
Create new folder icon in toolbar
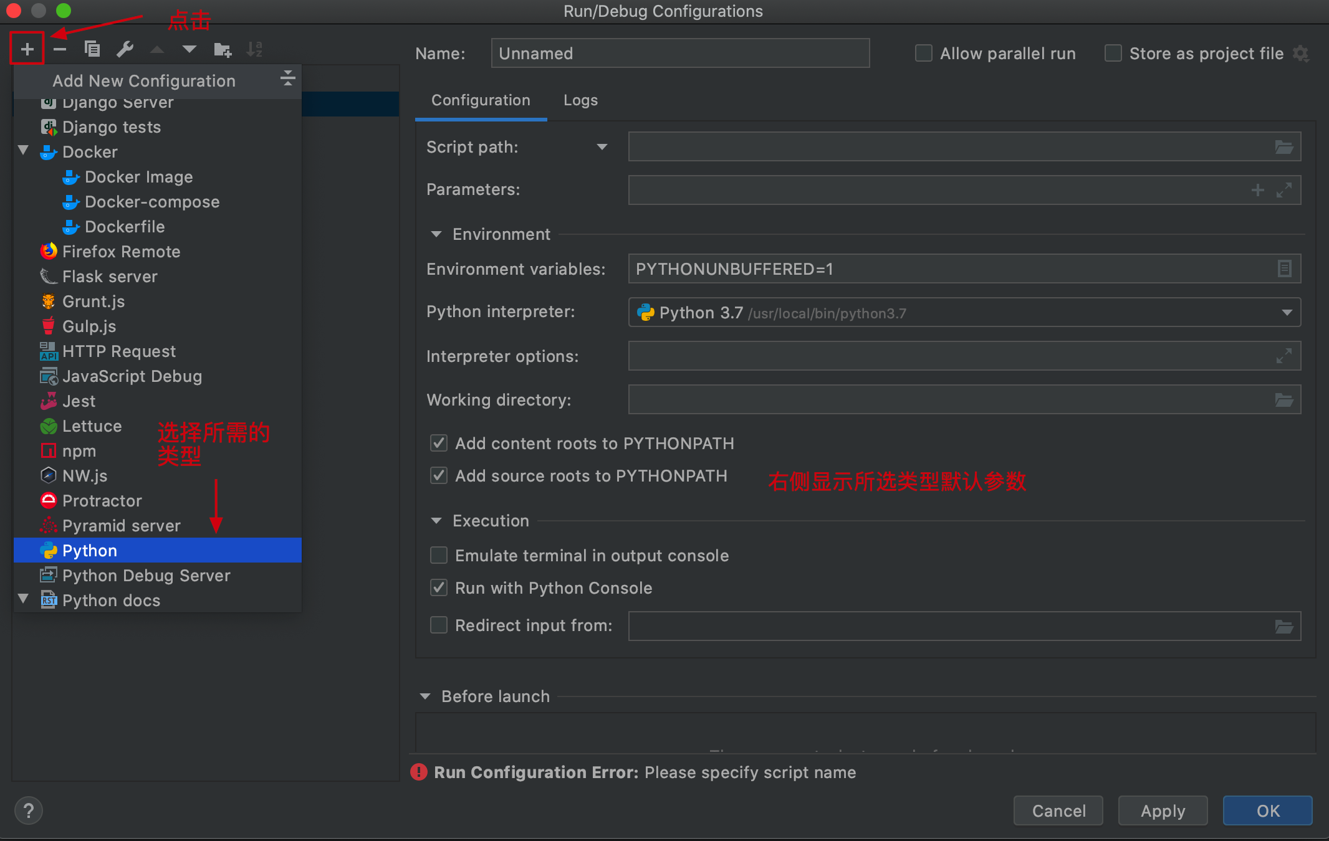[x=223, y=49]
